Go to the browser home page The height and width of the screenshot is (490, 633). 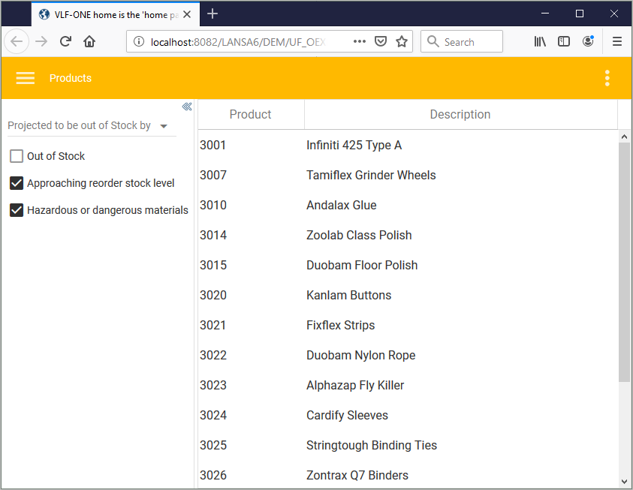tap(89, 42)
